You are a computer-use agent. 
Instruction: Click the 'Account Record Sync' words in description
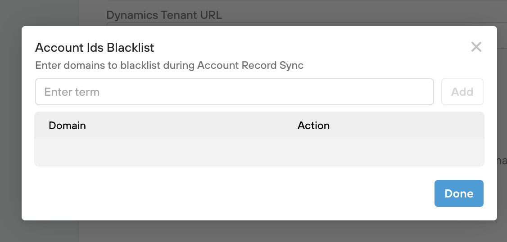pyautogui.click(x=250, y=65)
